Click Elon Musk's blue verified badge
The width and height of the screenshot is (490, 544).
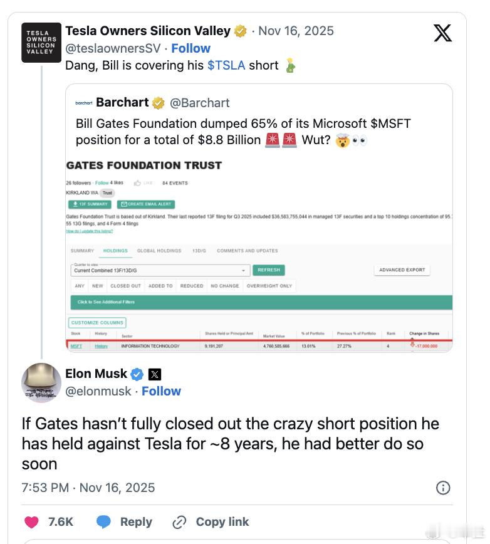pyautogui.click(x=137, y=374)
